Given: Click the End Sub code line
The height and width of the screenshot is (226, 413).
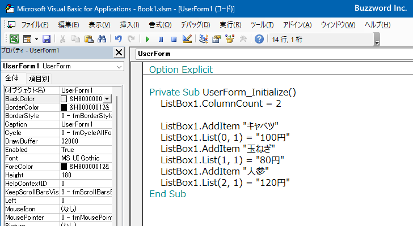Looking at the screenshot, I should point(167,194).
